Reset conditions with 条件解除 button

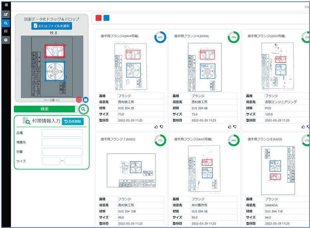pyautogui.click(x=72, y=121)
